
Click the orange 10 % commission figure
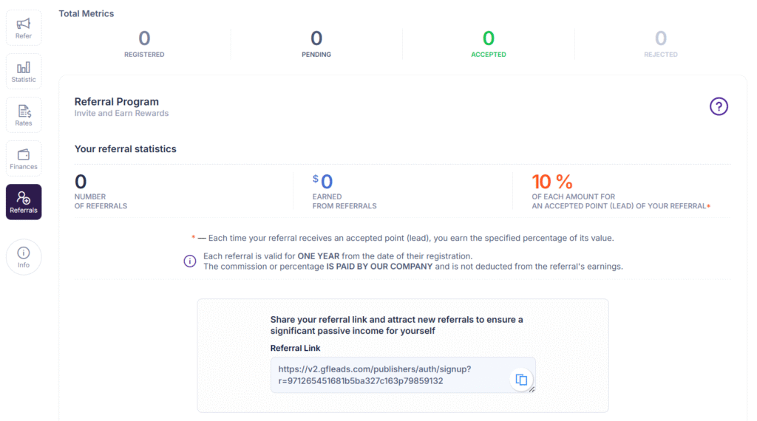[551, 182]
